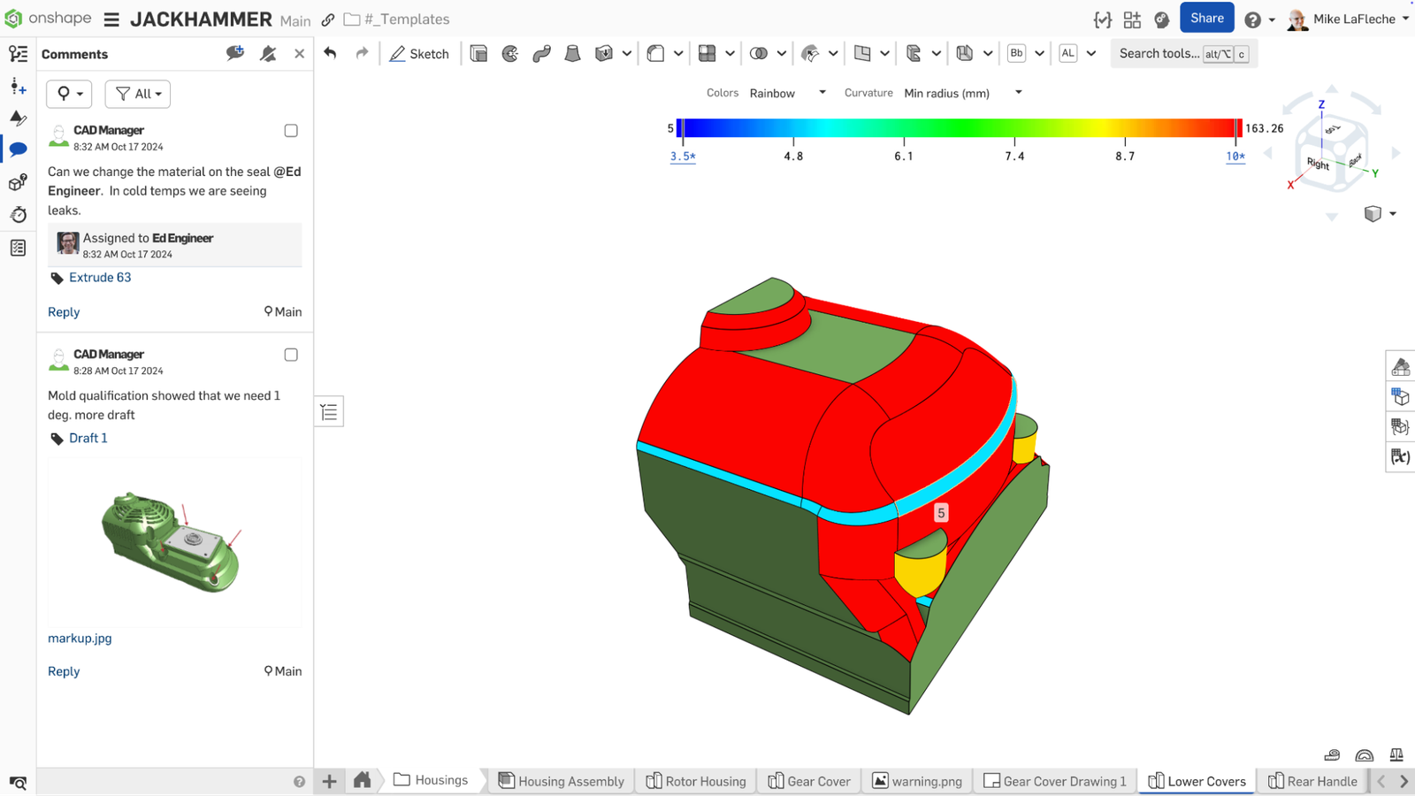
Task: Open the Comments panel in the left sidebar
Action: 18,149
